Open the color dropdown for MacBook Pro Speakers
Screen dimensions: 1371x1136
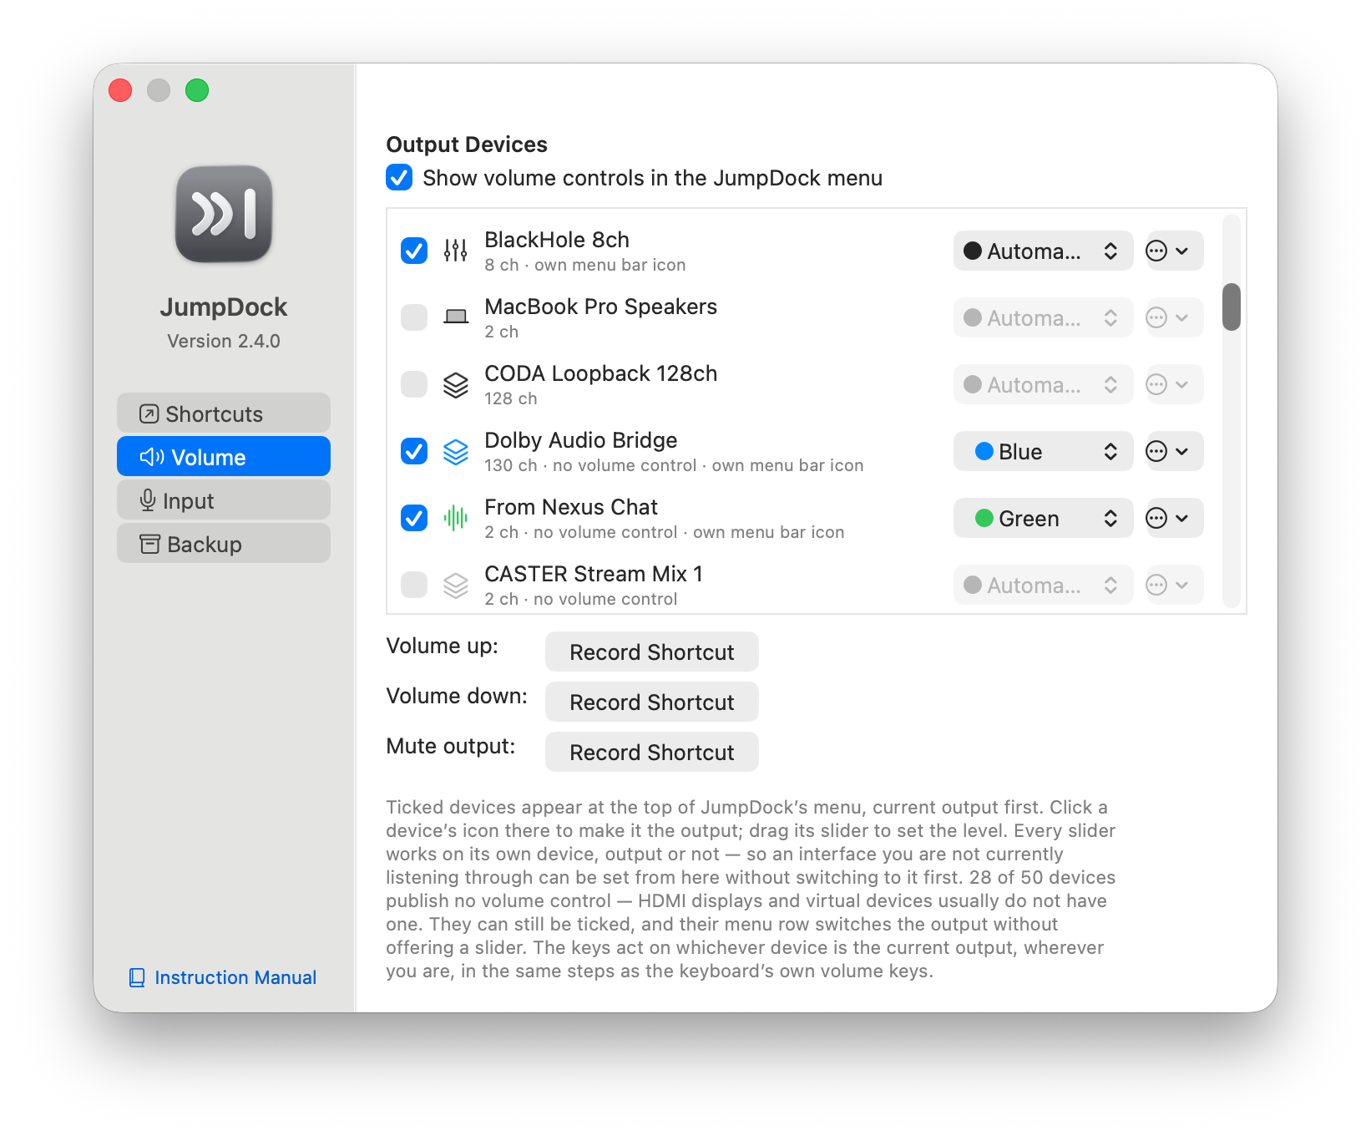[1043, 317]
